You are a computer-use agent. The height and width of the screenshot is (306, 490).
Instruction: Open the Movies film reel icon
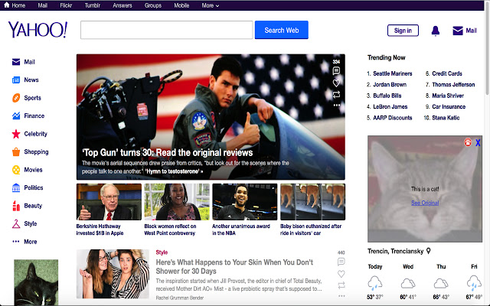[x=16, y=170]
